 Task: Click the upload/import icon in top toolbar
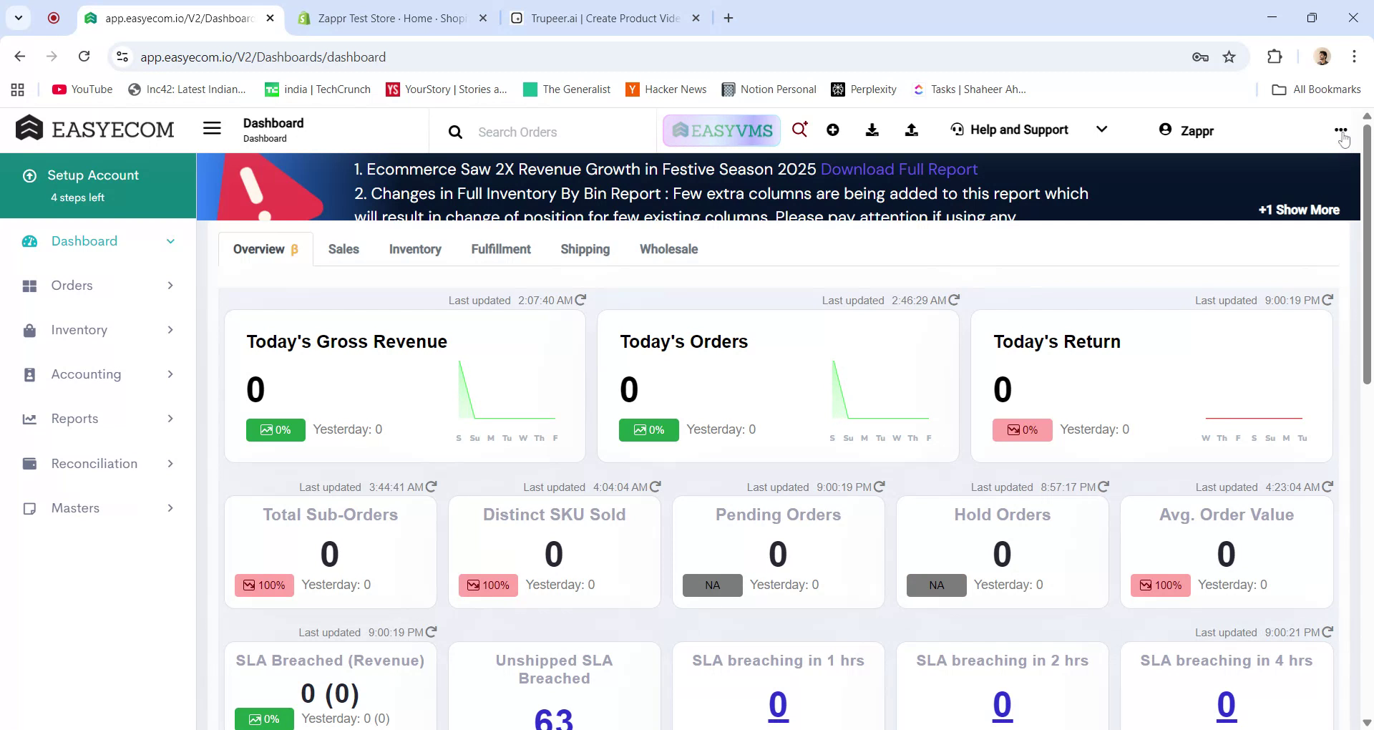912,130
